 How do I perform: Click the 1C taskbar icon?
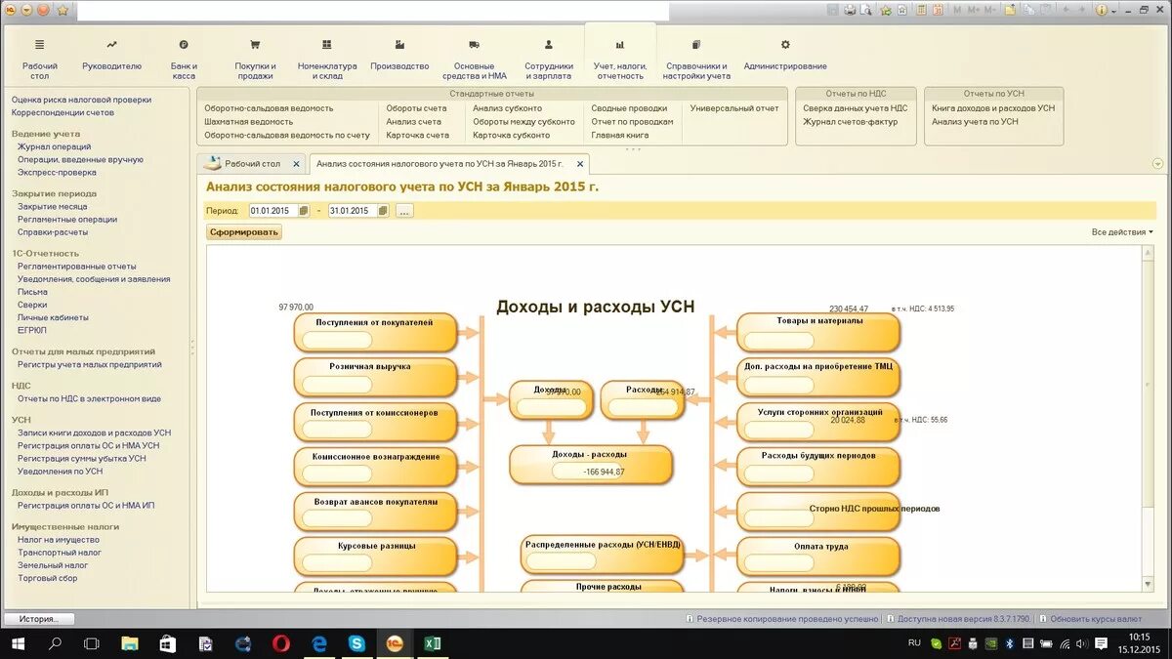394,643
